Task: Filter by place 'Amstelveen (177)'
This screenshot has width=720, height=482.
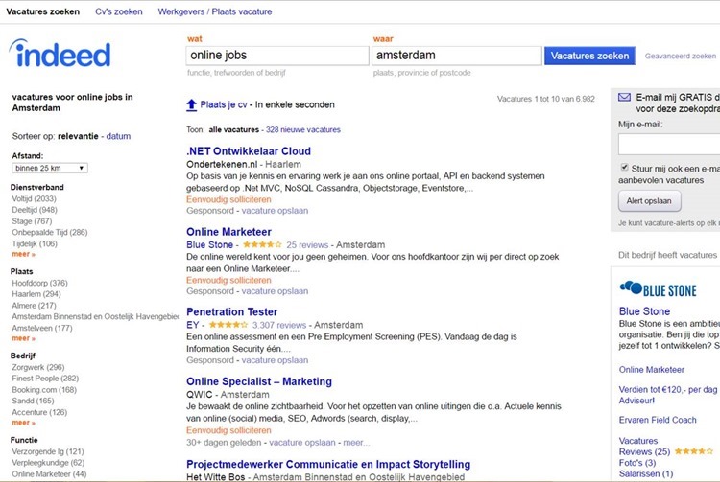Action: coord(42,328)
